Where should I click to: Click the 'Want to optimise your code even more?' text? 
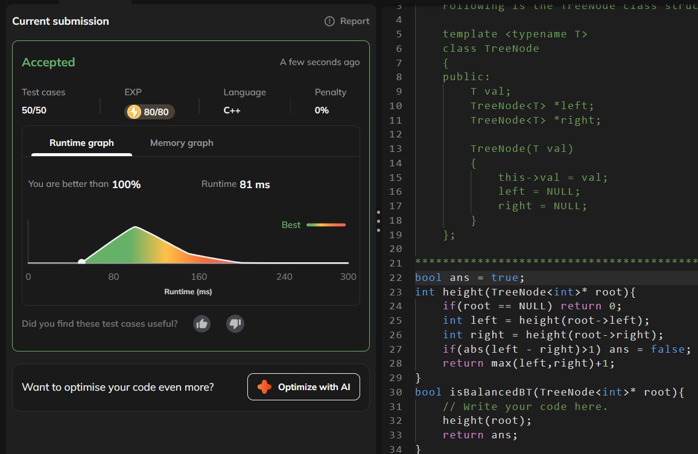[118, 387]
